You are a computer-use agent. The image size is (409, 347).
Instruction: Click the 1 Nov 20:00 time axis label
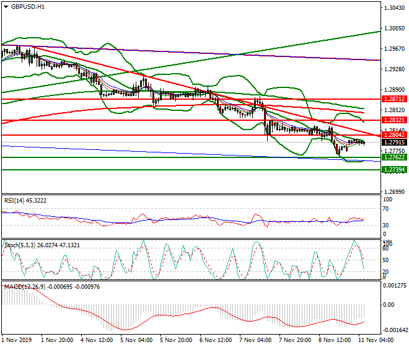[57, 340]
